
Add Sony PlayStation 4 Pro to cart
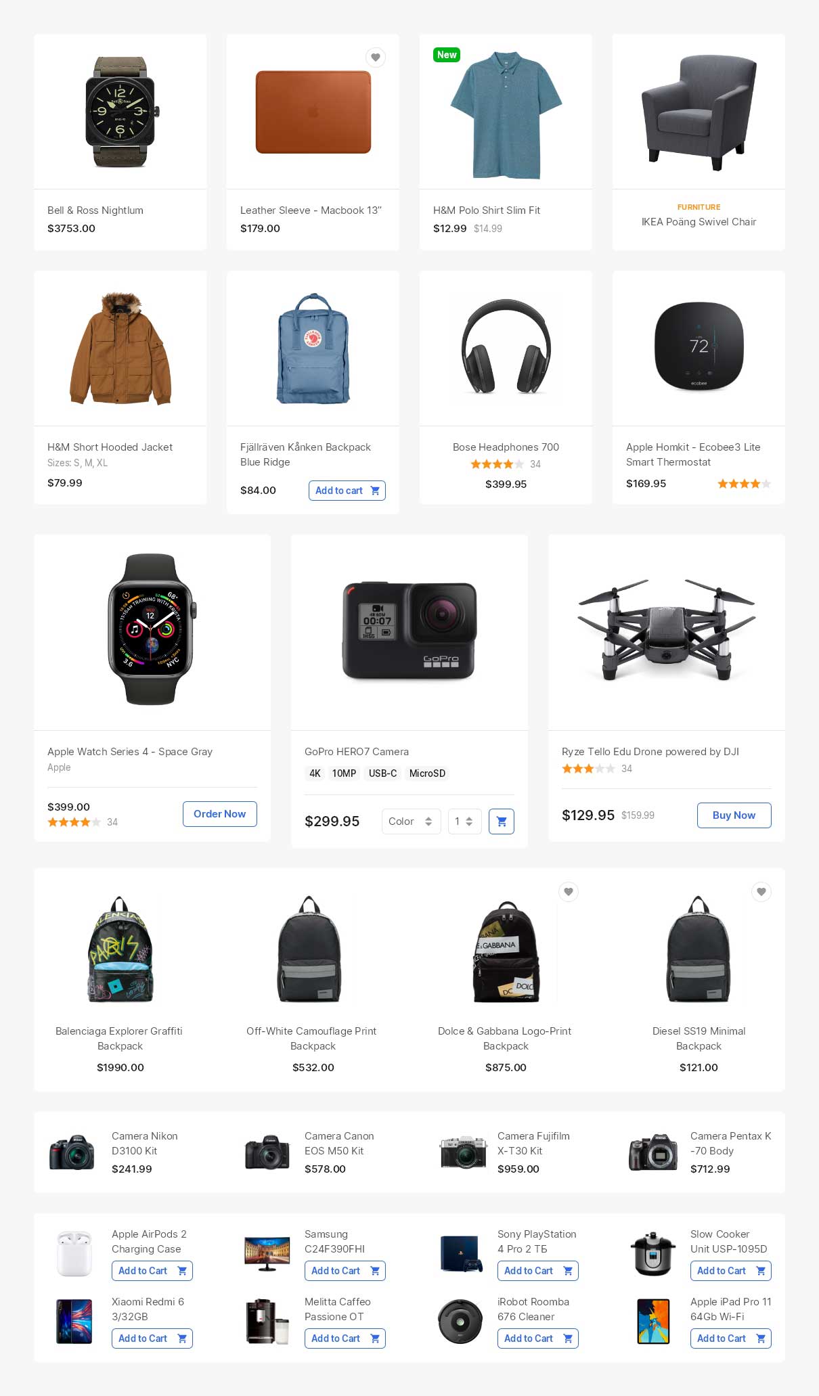(538, 1271)
